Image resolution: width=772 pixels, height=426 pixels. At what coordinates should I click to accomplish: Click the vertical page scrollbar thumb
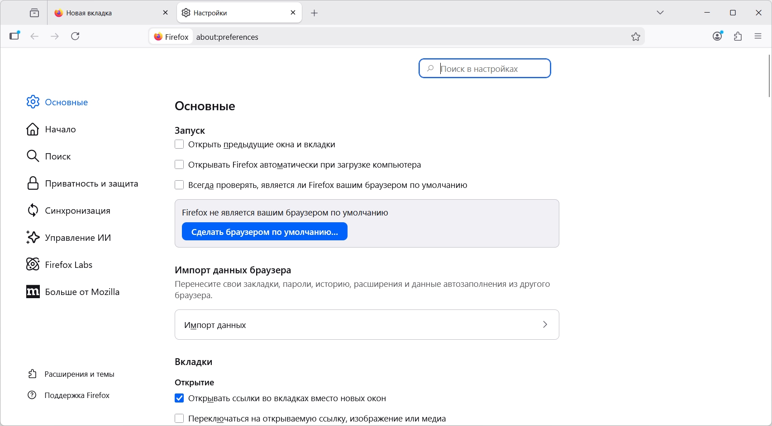tap(769, 76)
